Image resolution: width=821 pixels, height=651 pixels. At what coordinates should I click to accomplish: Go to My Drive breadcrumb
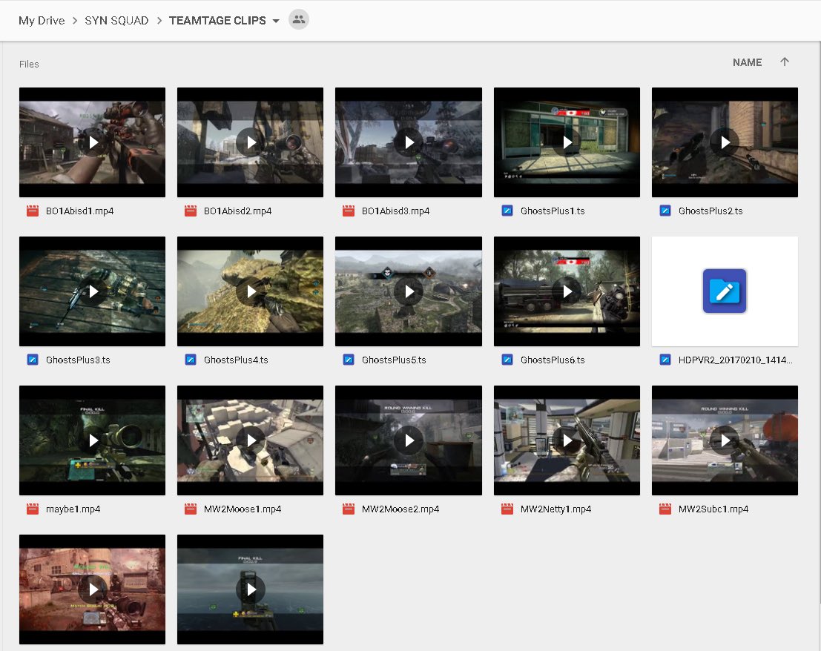pos(42,21)
